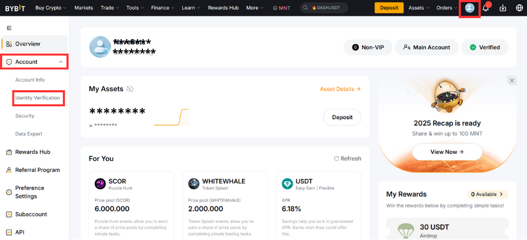The width and height of the screenshot is (527, 240).
Task: Click the WHITEWHALE token icon
Action: (193, 184)
